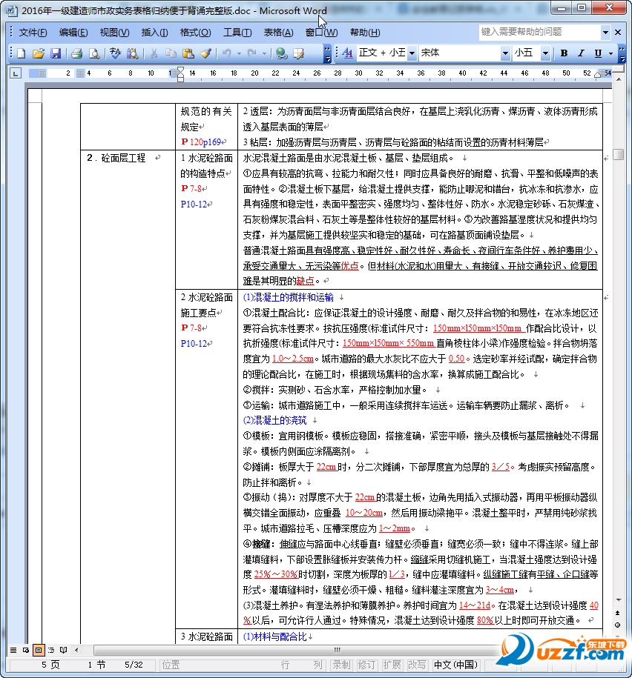Screen dimensions: 632x678
Task: Open the 帮助(H) menu
Action: (x=365, y=33)
